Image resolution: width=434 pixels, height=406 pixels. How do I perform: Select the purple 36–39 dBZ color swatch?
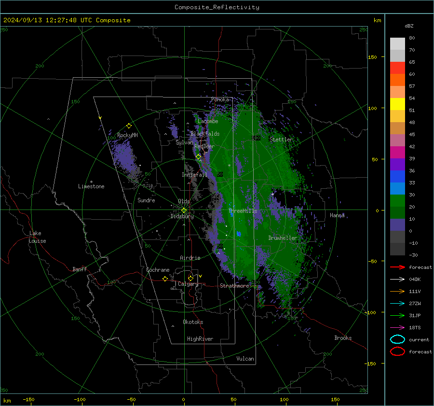(397, 164)
